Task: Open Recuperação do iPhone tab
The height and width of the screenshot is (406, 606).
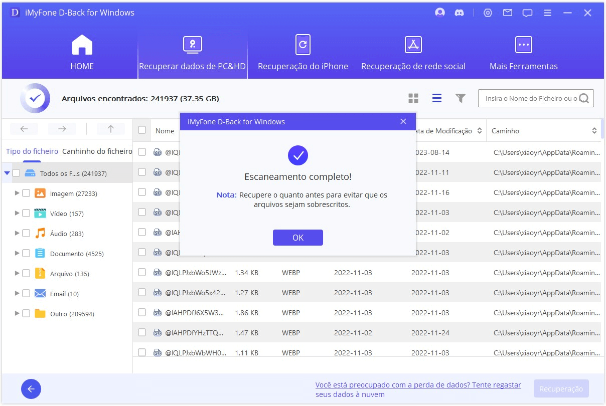Action: (303, 52)
